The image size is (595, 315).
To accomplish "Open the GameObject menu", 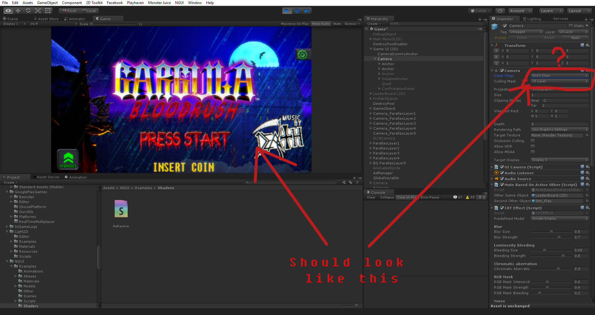I will (47, 3).
